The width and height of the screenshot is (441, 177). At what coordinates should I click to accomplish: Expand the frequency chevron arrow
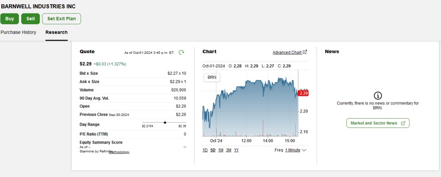304,150
